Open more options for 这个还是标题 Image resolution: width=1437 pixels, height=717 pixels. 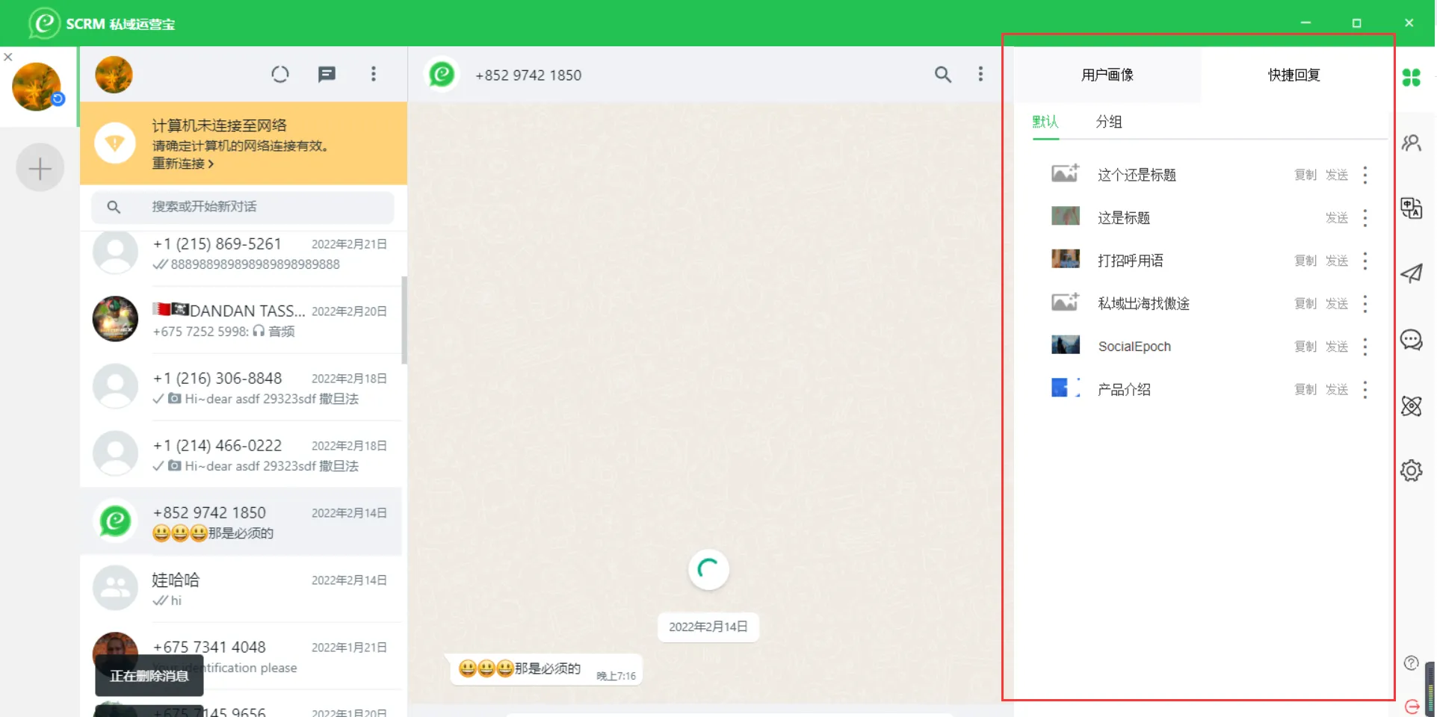pyautogui.click(x=1365, y=175)
